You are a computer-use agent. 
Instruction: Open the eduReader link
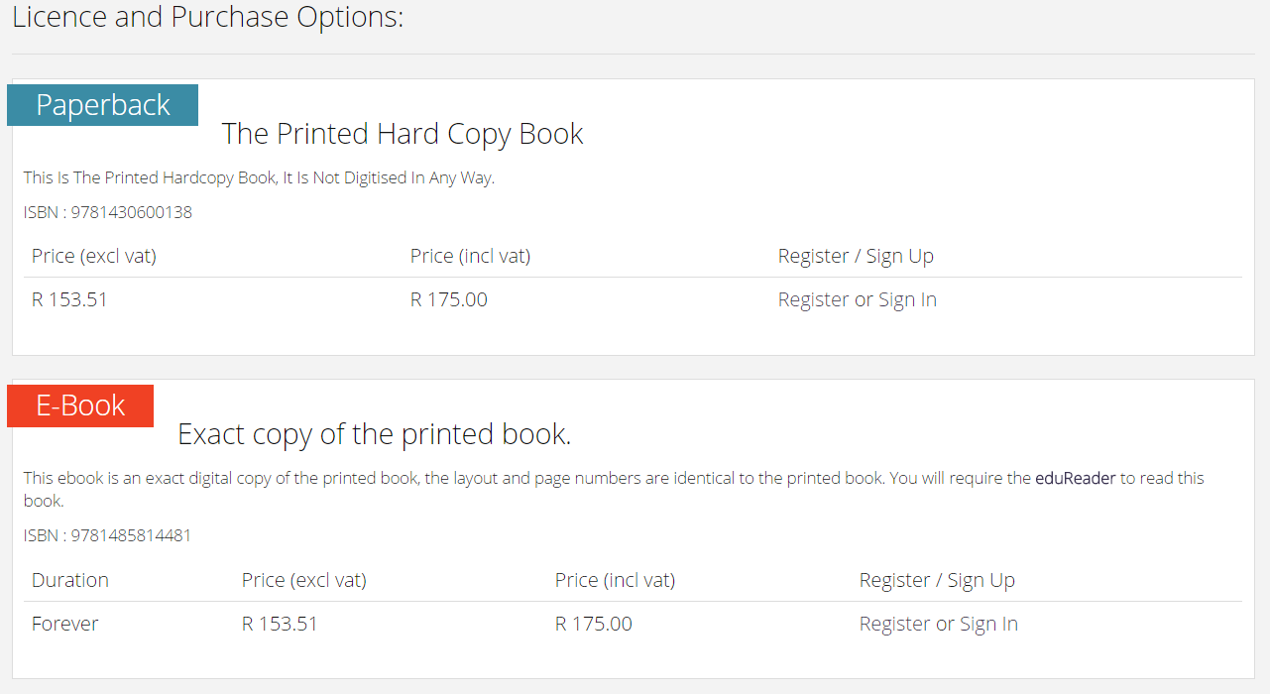pos(1076,478)
